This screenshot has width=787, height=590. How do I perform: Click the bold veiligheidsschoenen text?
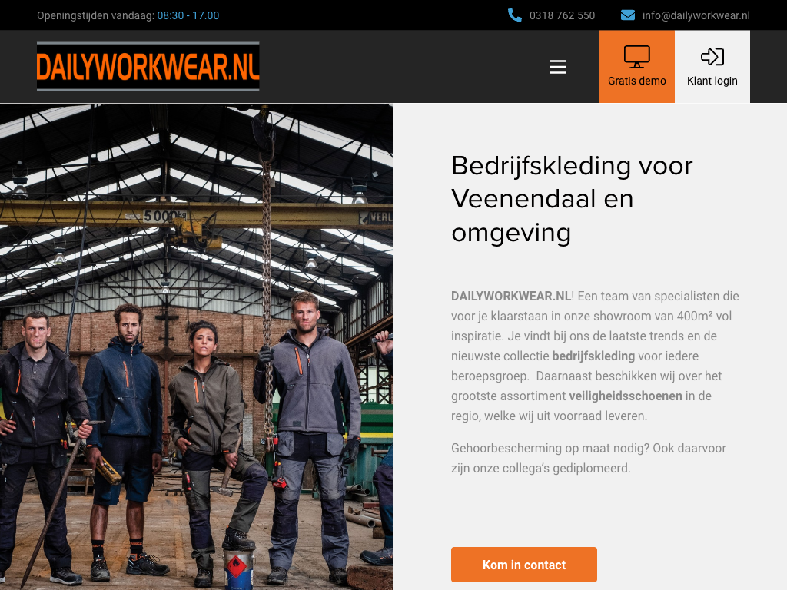(626, 396)
